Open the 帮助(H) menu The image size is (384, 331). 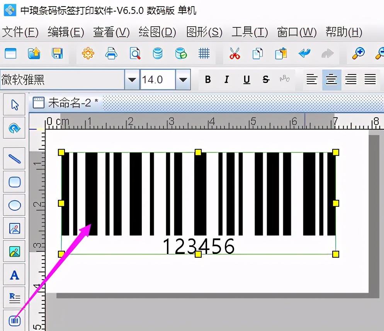tap(344, 32)
